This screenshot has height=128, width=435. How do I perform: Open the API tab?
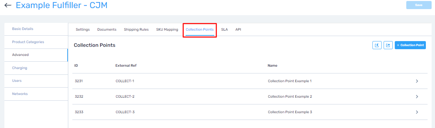click(x=238, y=30)
